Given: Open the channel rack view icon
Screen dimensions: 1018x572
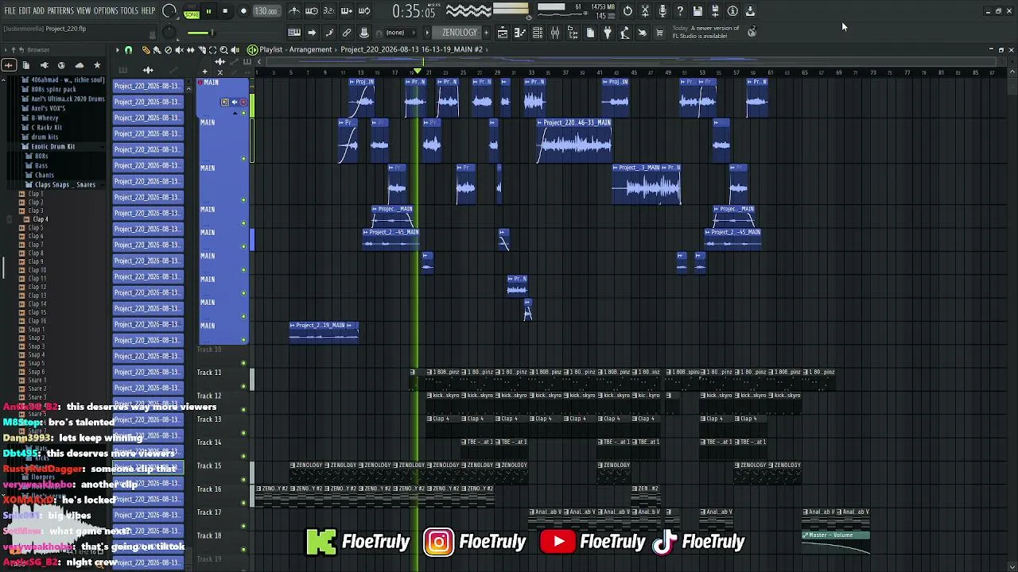Looking at the screenshot, I should pos(538,33).
